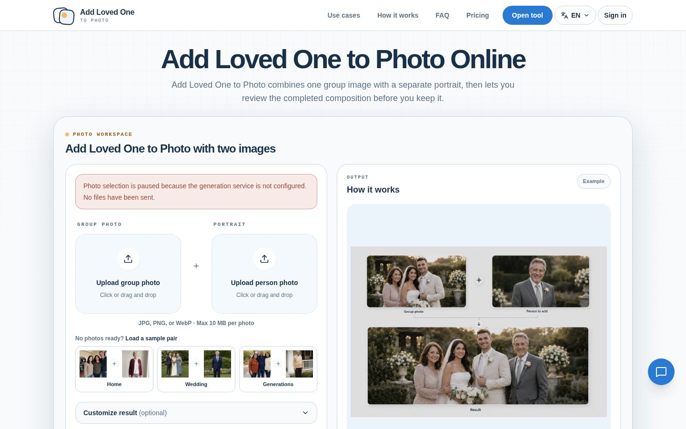
Task: Click the 'Add Loved One to Photo with two images' heading
Action: point(171,149)
